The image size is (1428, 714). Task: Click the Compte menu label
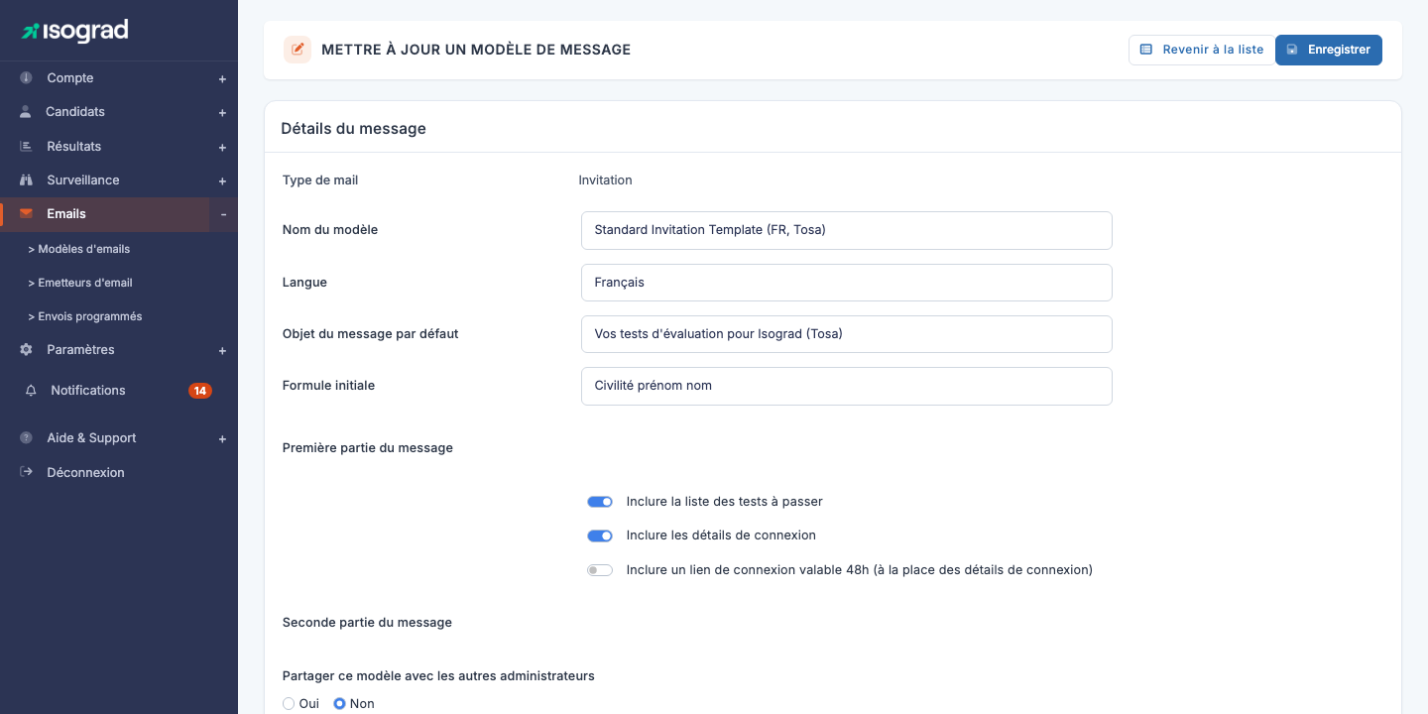click(x=70, y=77)
